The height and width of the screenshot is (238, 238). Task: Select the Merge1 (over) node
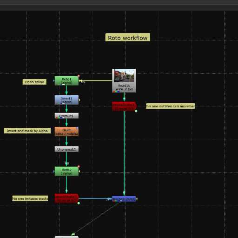pos(124,199)
